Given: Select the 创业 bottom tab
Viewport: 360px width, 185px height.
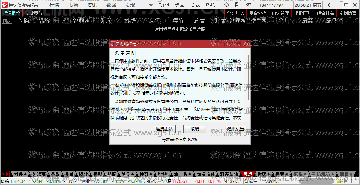Looking at the screenshot, I should click(x=83, y=174).
